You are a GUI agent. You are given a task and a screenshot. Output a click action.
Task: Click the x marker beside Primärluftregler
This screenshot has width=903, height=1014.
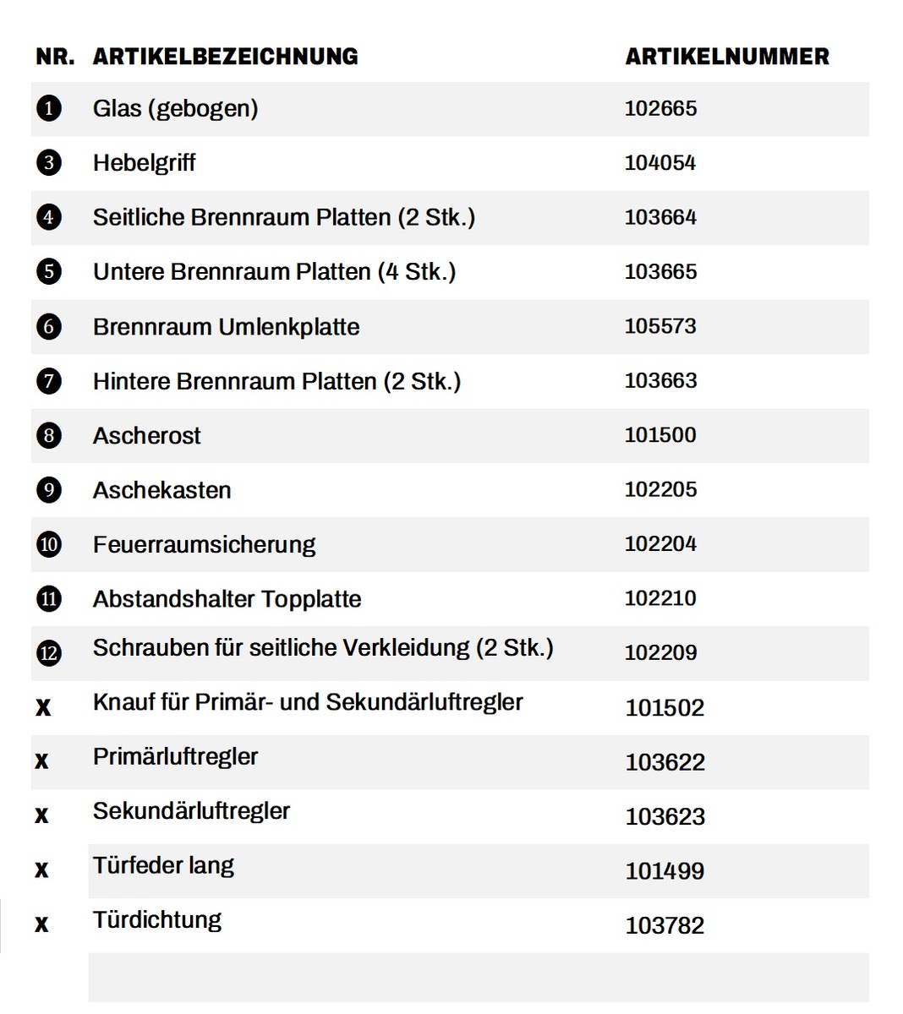coord(41,762)
